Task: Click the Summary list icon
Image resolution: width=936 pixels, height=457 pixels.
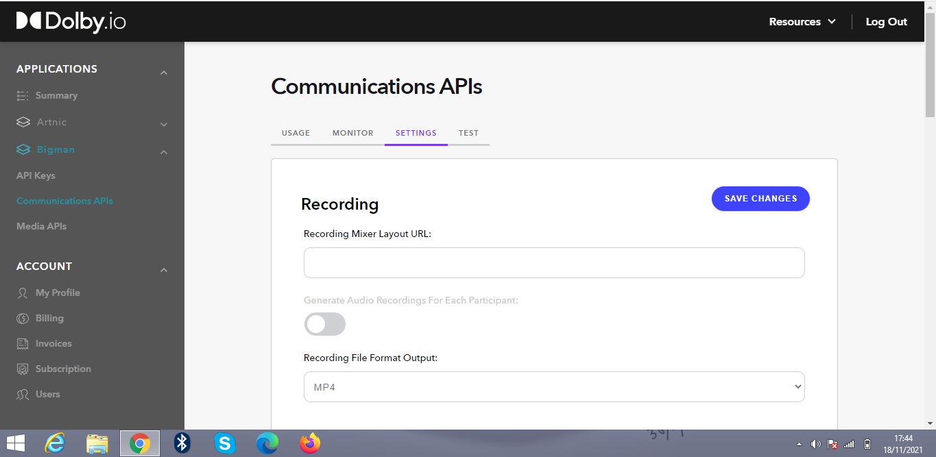Action: pyautogui.click(x=23, y=95)
